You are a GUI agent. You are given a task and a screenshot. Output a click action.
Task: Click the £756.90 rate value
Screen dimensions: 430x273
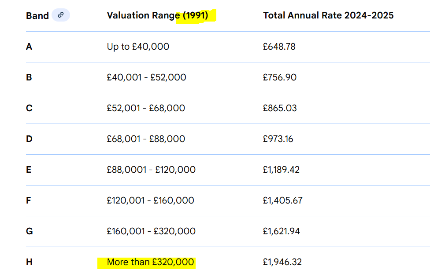point(280,77)
